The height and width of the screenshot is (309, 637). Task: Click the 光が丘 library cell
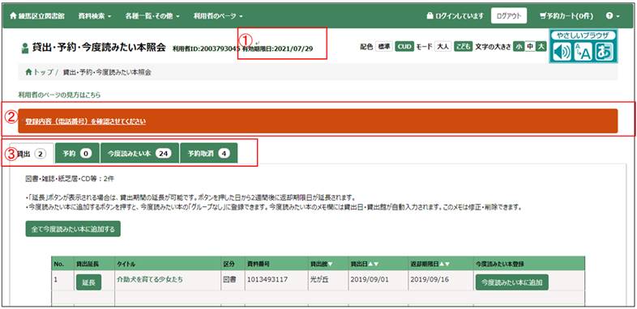tap(320, 279)
